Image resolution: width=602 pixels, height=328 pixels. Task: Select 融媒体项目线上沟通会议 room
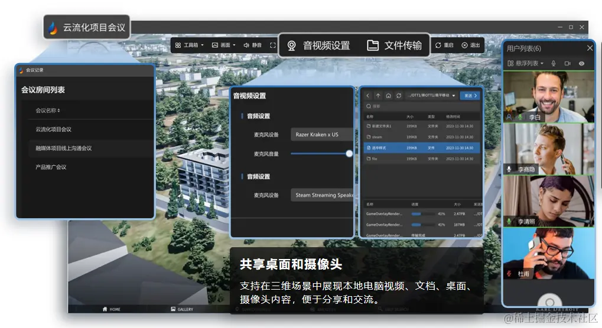pyautogui.click(x=90, y=148)
